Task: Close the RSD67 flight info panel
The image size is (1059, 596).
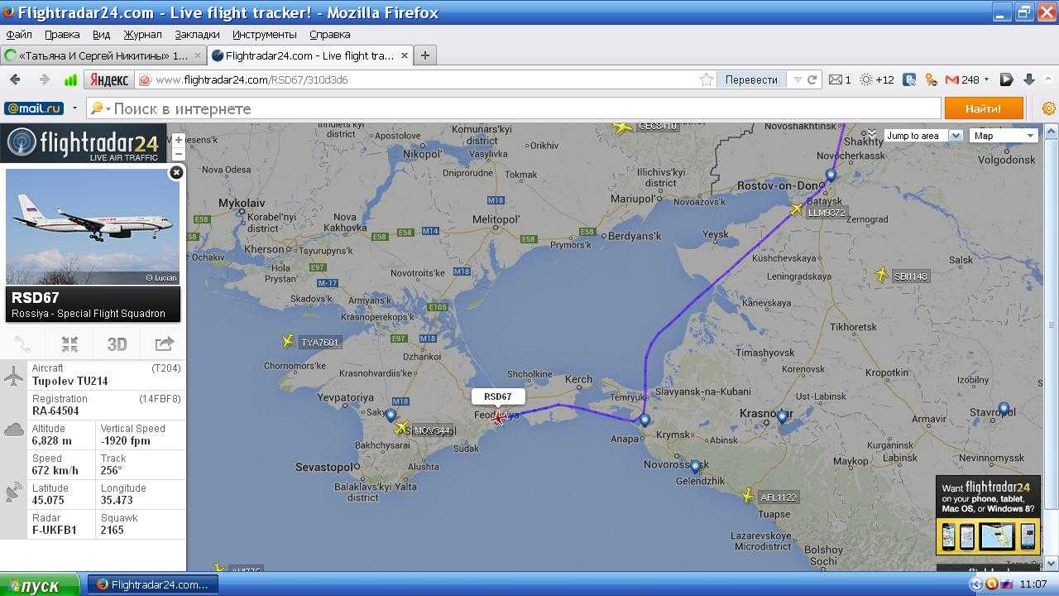Action: 175,172
